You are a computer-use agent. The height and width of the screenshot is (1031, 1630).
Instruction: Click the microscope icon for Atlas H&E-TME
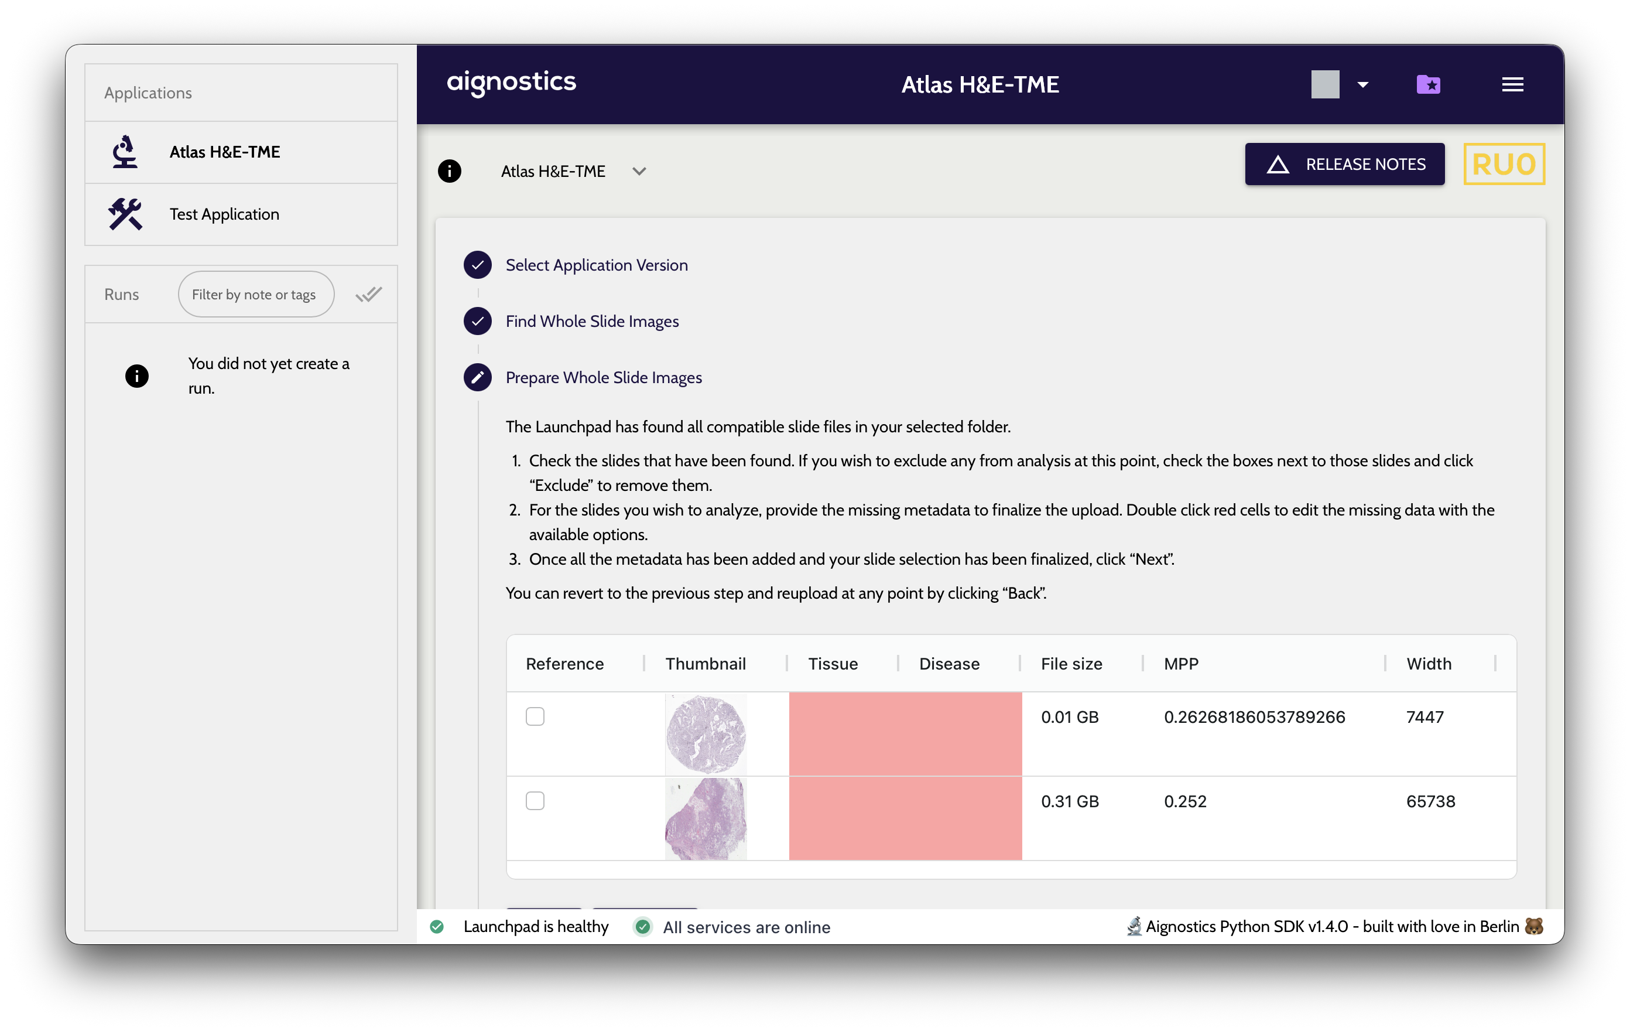click(125, 152)
